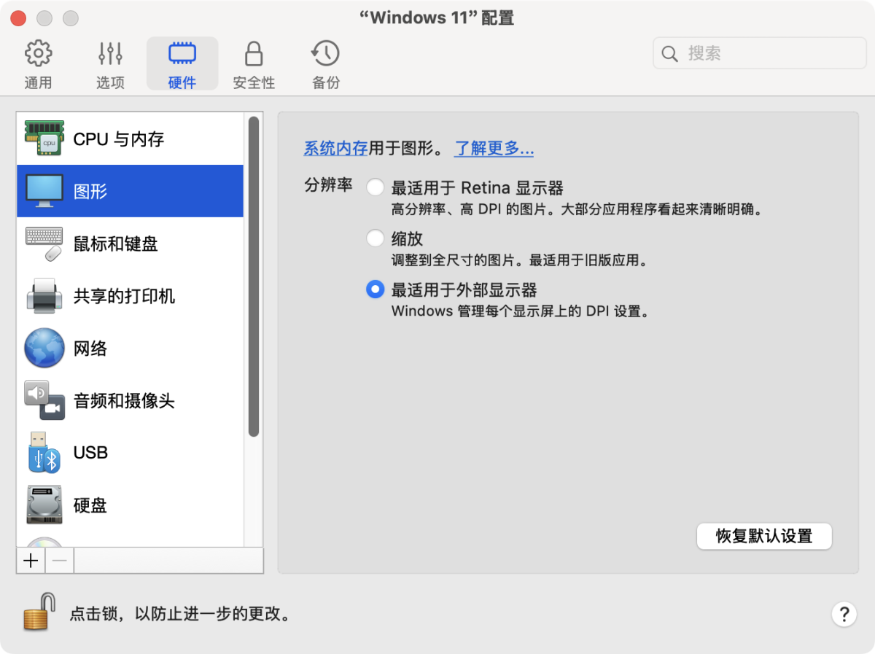This screenshot has width=875, height=654.
Task: Select 最适用于外部显示器 radio option
Action: 375,290
